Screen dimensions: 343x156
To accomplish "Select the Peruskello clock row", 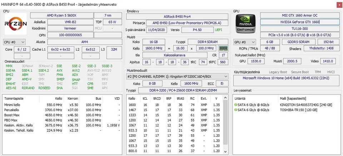I will tap(62, 110).
